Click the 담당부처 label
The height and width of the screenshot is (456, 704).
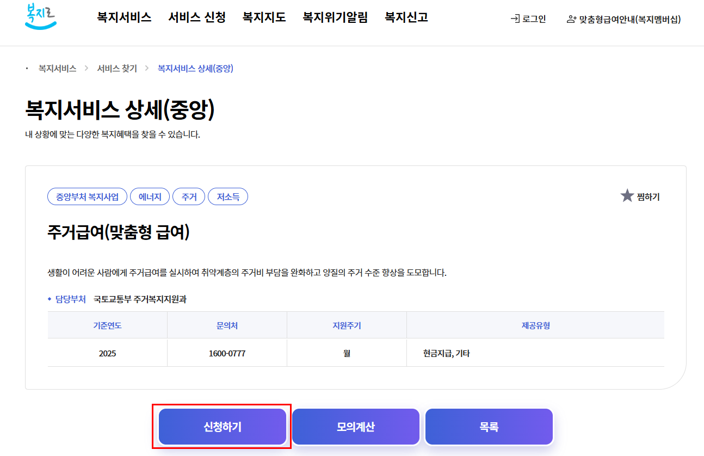(70, 299)
